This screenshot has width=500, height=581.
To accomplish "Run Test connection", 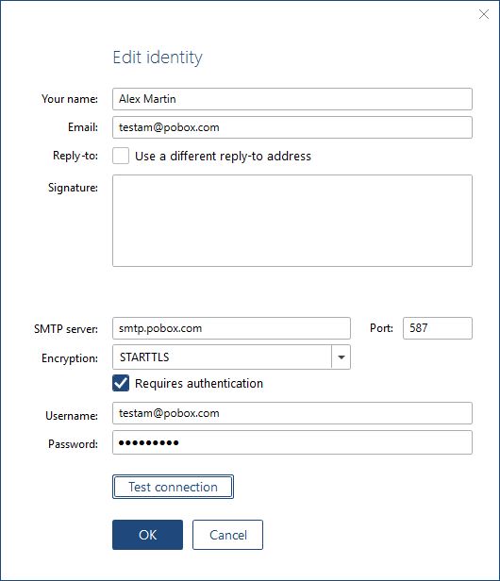I will pos(173,487).
